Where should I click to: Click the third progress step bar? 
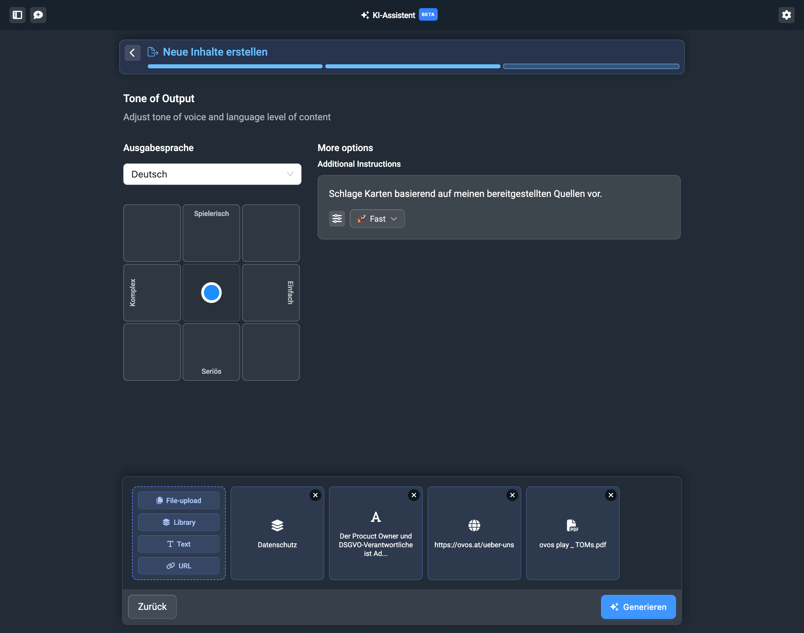pyautogui.click(x=591, y=66)
